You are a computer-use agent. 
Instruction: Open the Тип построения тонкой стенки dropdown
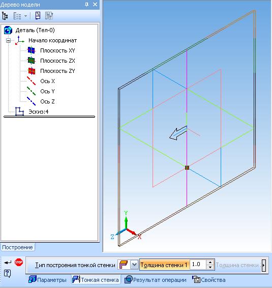point(134,265)
